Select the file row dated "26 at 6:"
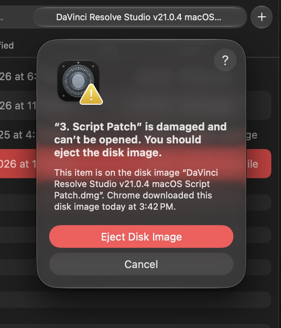 click(x=18, y=77)
